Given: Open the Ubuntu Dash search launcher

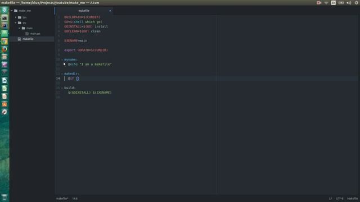Looking at the screenshot, I should [x=4, y=10].
